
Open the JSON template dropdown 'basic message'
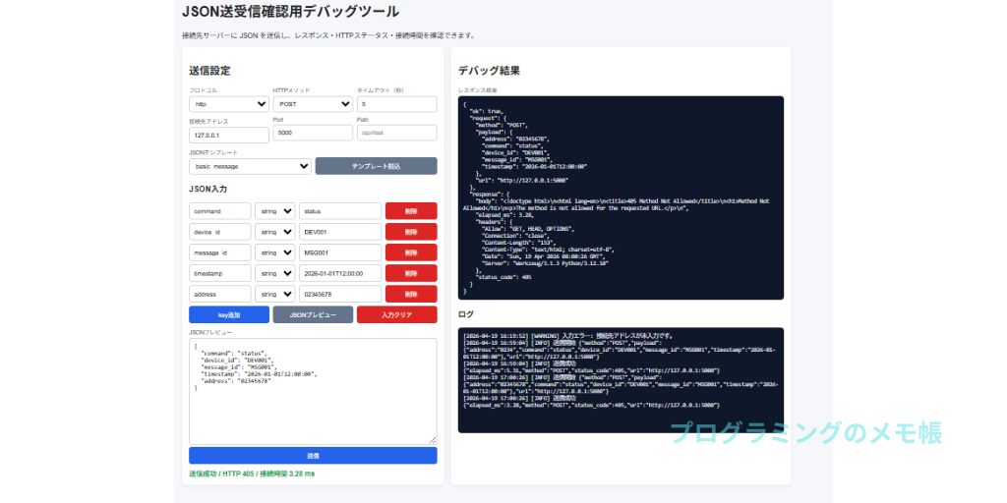coord(250,167)
